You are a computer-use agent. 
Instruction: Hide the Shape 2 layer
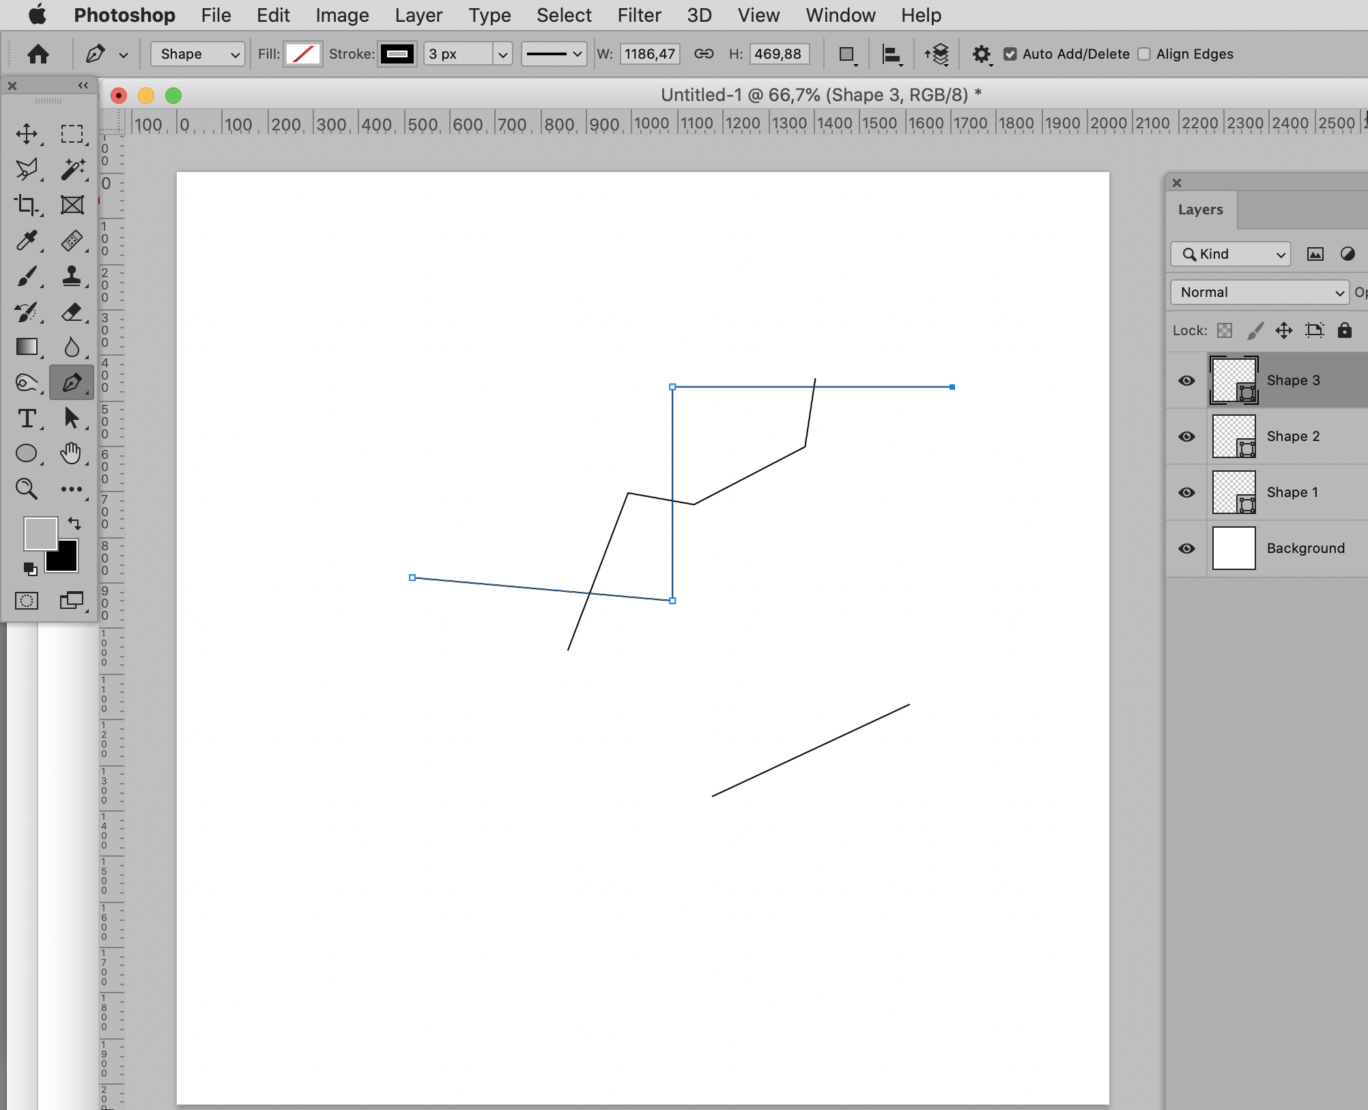pyautogui.click(x=1187, y=437)
